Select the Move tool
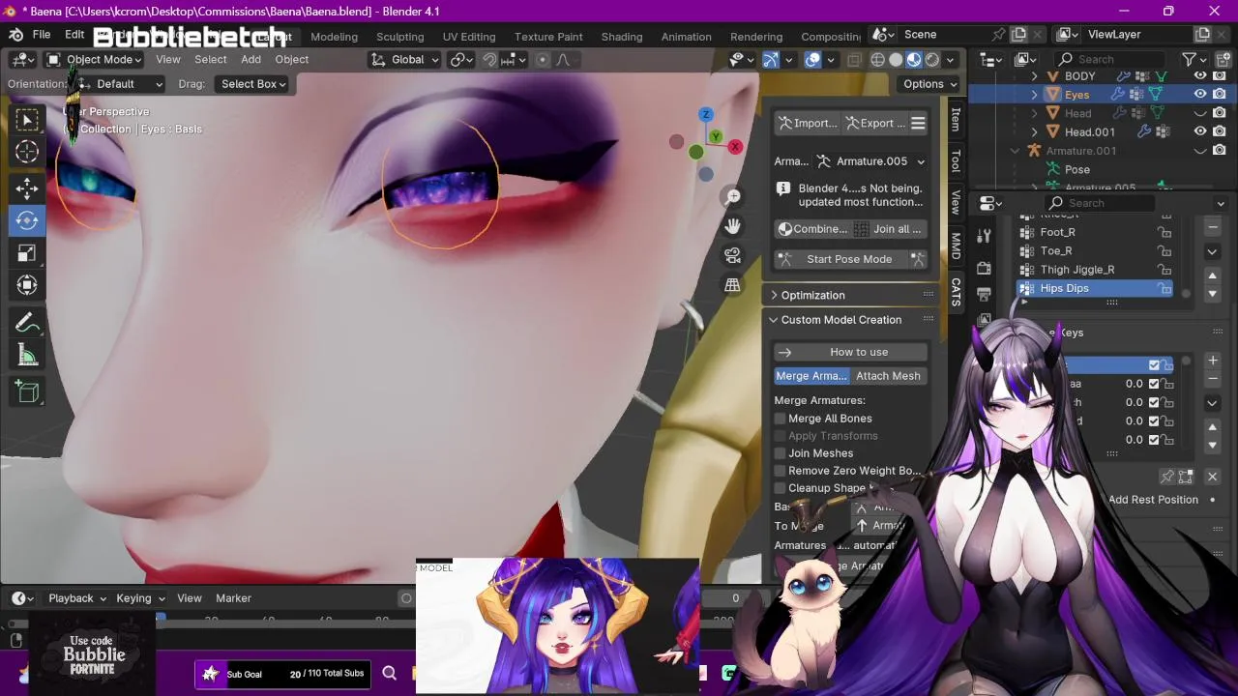This screenshot has height=696, width=1238. point(27,188)
